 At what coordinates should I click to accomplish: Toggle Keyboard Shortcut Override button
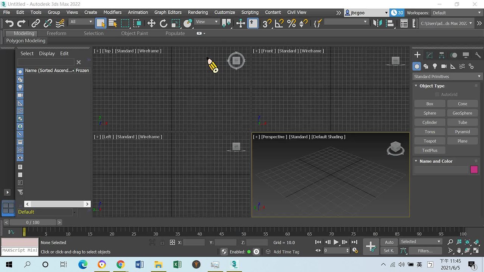253,23
